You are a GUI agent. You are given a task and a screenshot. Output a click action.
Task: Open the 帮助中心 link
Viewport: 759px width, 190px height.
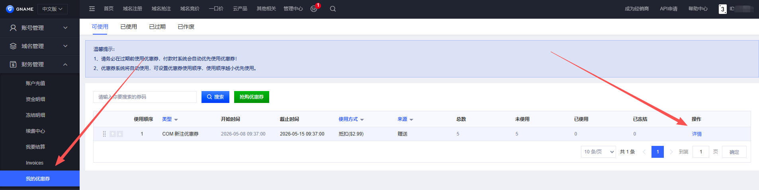[698, 9]
